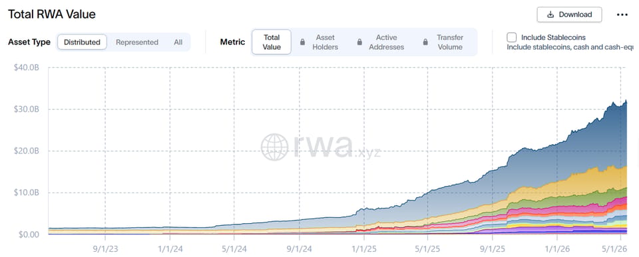Switch metric to Asset Holders
Screen dimensions: 639x257
pyautogui.click(x=325, y=42)
